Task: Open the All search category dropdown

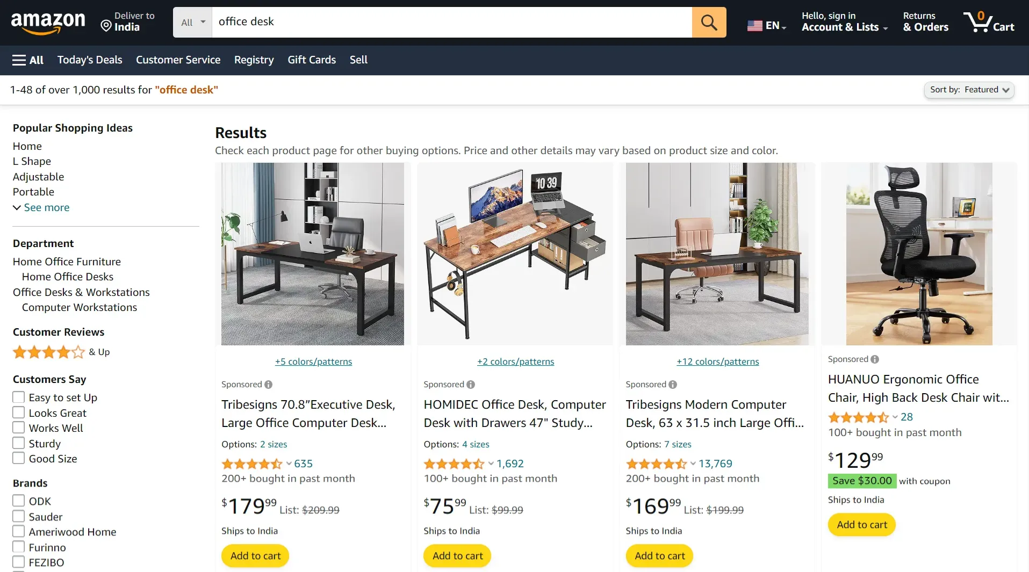Action: [193, 22]
